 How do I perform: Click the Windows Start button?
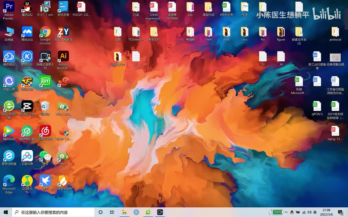(6, 212)
